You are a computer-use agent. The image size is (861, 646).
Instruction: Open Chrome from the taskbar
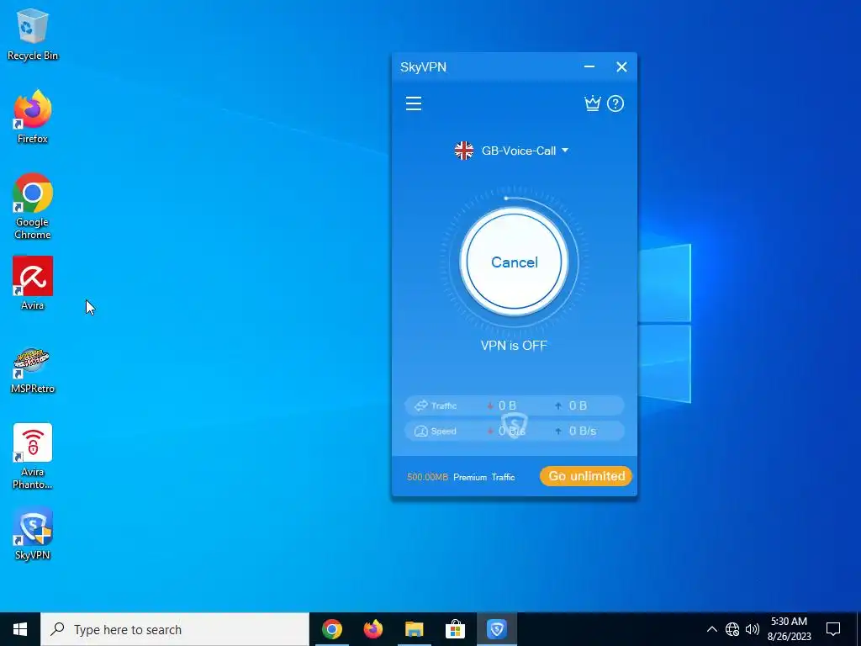click(331, 629)
